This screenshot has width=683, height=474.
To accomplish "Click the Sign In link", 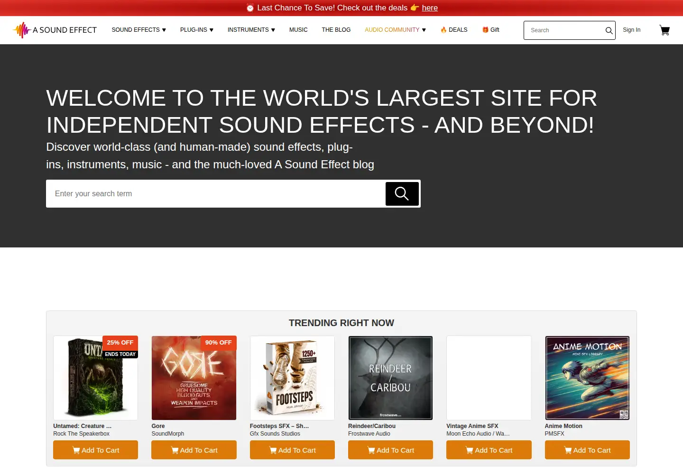I will click(631, 30).
